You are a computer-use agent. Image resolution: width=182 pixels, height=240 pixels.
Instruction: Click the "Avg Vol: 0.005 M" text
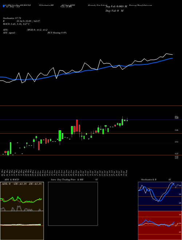tap(116, 7)
